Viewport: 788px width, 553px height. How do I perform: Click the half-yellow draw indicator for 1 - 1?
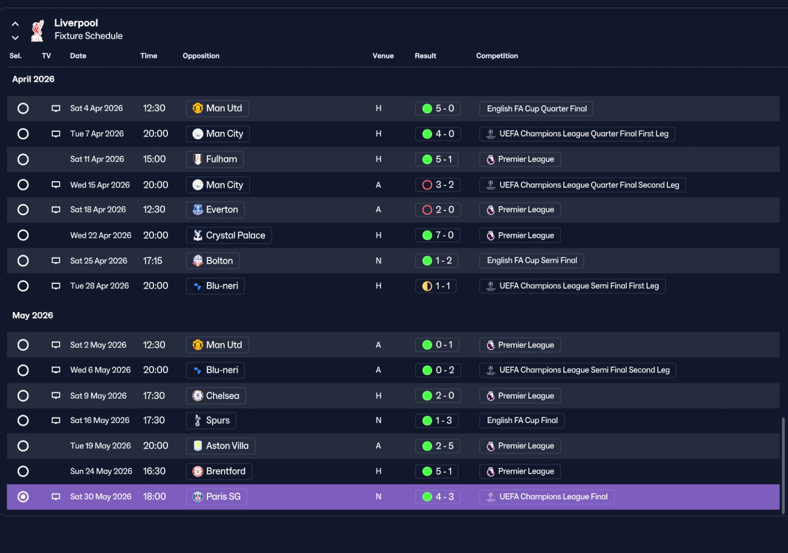(427, 286)
